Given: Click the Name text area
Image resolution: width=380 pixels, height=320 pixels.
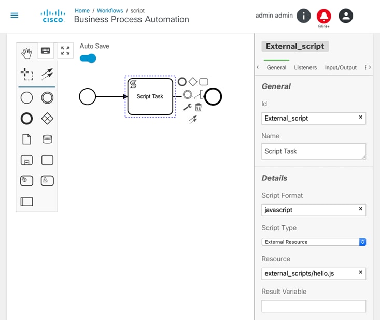Looking at the screenshot, I should click(314, 152).
